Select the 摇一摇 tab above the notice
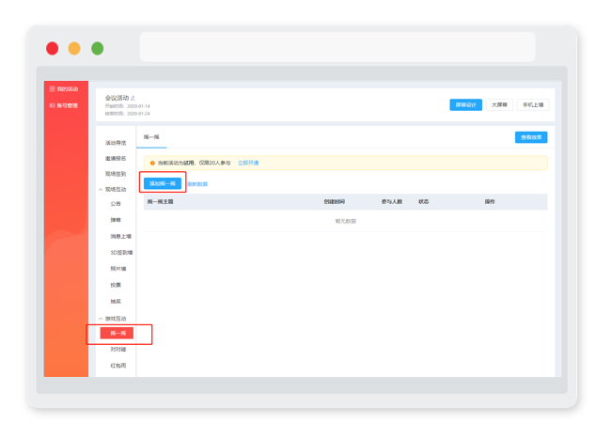 coord(151,137)
